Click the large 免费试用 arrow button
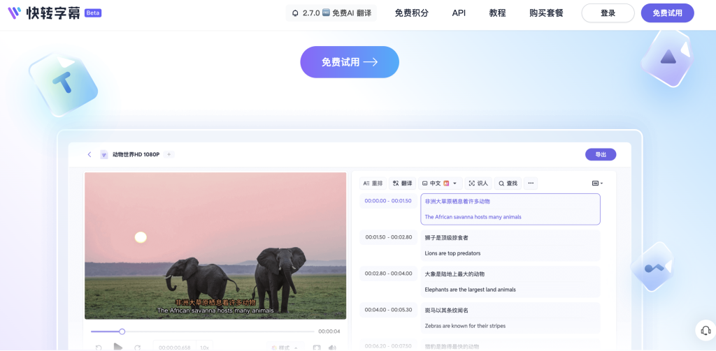Viewport: 716px width, 351px height. click(350, 62)
